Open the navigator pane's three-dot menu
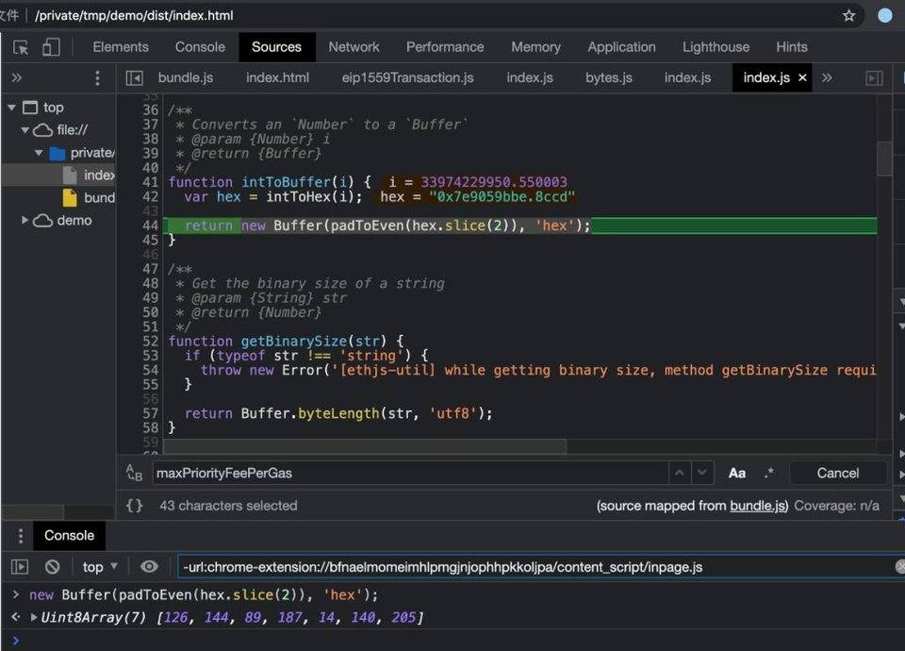The image size is (905, 651). [97, 78]
